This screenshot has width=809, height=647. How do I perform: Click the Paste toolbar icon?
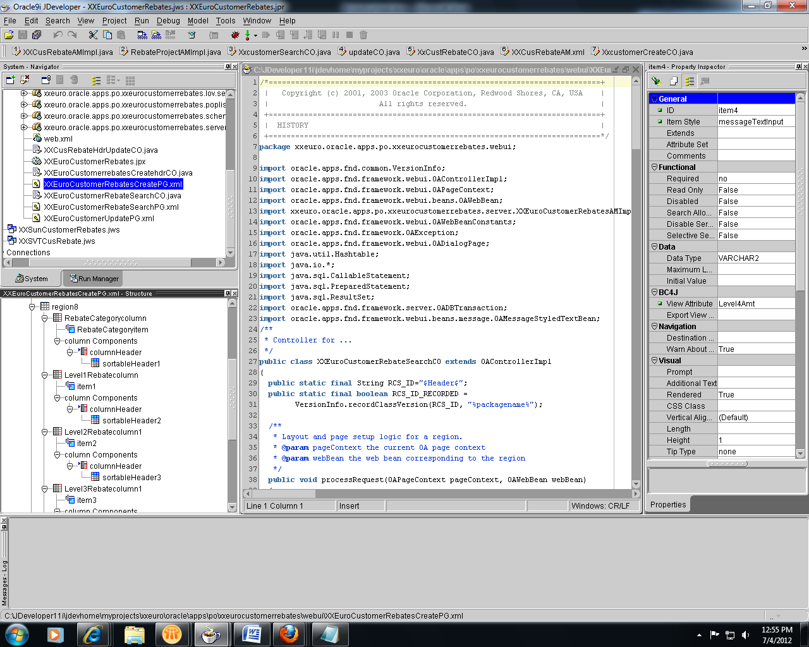click(121, 35)
